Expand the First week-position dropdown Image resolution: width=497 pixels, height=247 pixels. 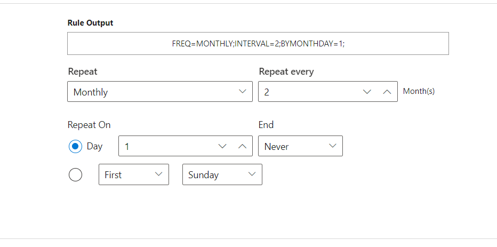tap(133, 175)
